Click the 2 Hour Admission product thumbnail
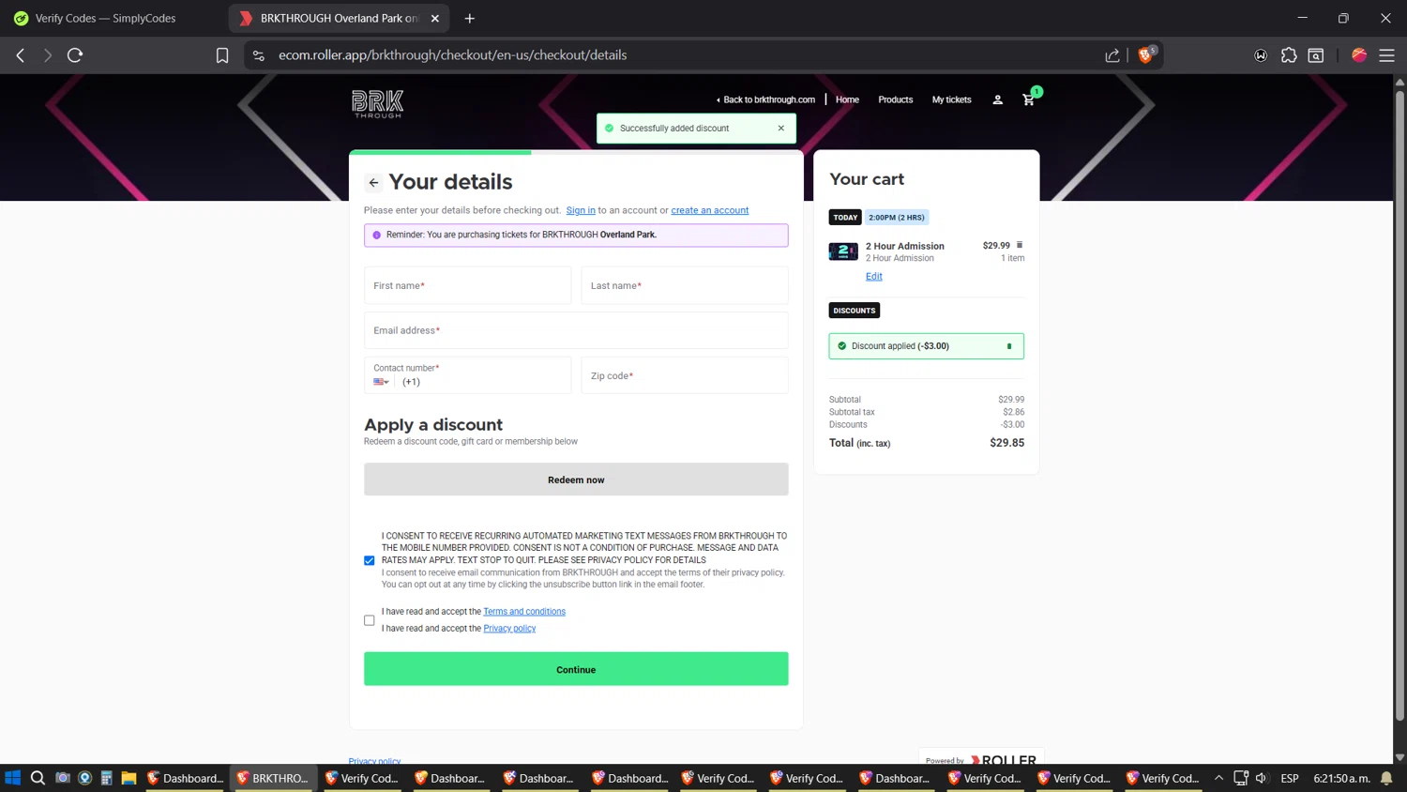The width and height of the screenshot is (1407, 792). (842, 251)
